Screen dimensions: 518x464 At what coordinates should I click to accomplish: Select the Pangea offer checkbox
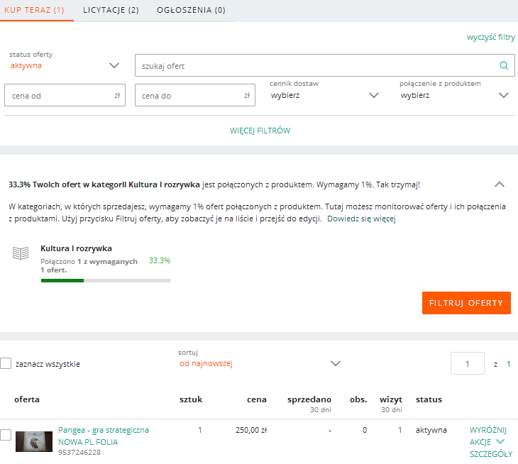[x=6, y=436]
